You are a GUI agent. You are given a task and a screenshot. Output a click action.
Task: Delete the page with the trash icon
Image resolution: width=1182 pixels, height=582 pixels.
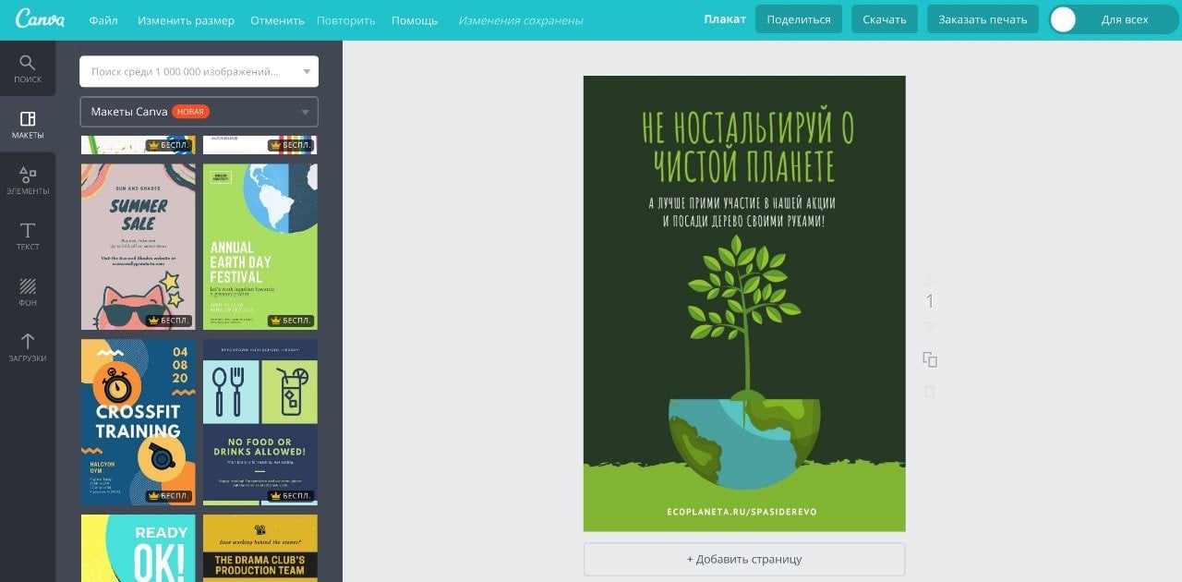tap(930, 392)
